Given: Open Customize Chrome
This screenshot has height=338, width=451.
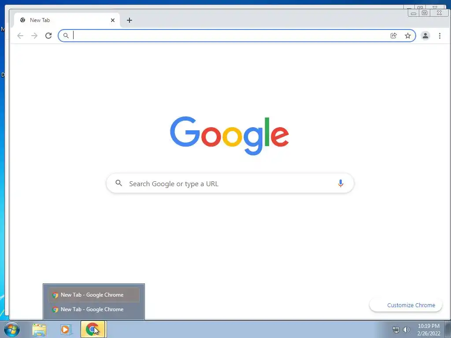Looking at the screenshot, I should (x=406, y=305).
